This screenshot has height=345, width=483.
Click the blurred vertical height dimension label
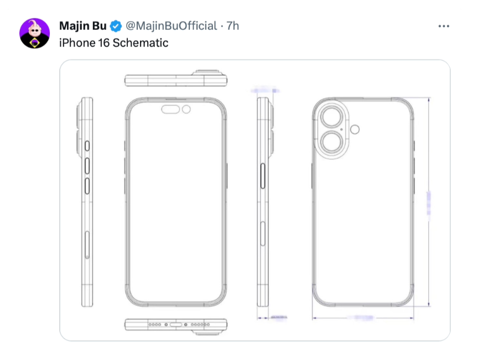point(430,203)
